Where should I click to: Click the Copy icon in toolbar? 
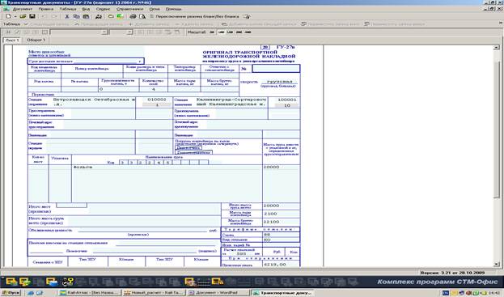pos(76,16)
